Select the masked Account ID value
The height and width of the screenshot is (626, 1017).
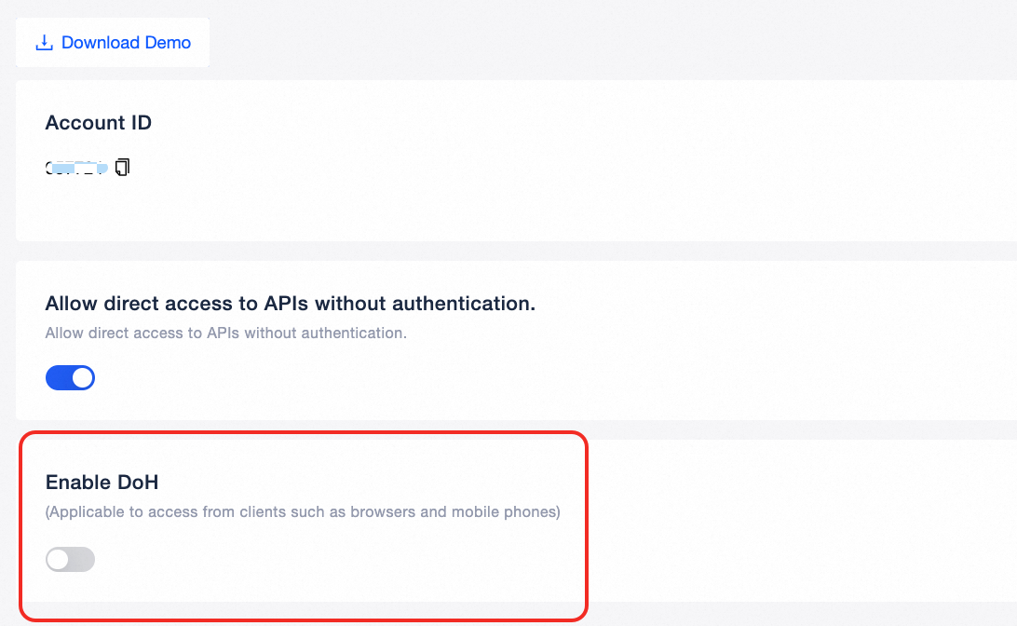[79, 167]
